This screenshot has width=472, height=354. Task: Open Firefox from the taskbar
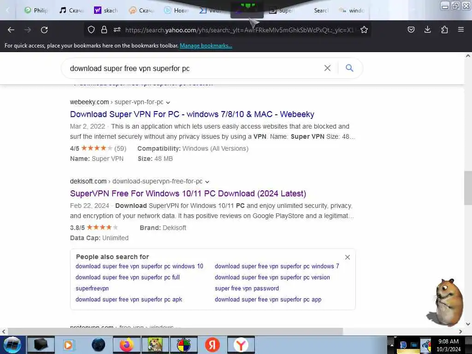point(126,345)
